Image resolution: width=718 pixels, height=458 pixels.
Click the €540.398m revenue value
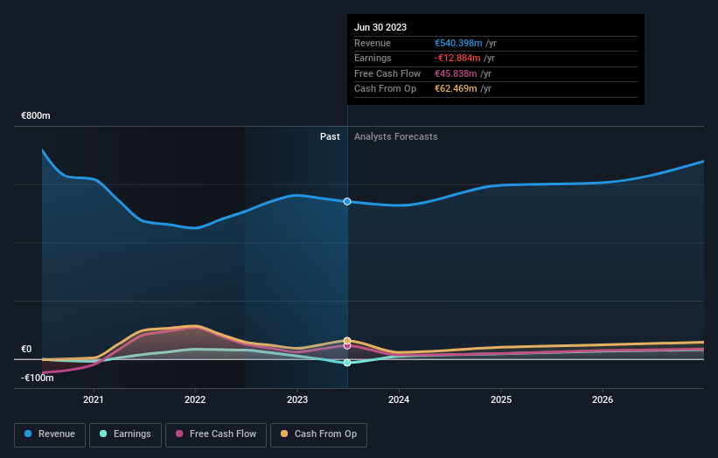[x=458, y=43]
